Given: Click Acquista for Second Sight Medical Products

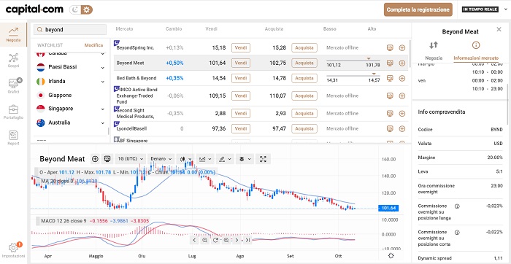Looking at the screenshot, I should coord(304,113).
